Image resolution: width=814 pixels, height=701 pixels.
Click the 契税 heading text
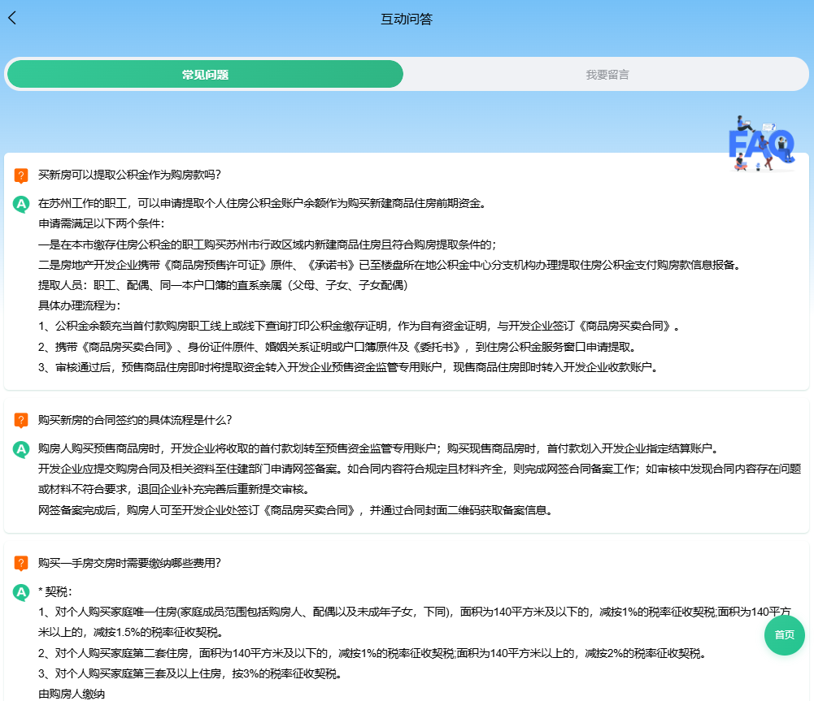click(56, 591)
